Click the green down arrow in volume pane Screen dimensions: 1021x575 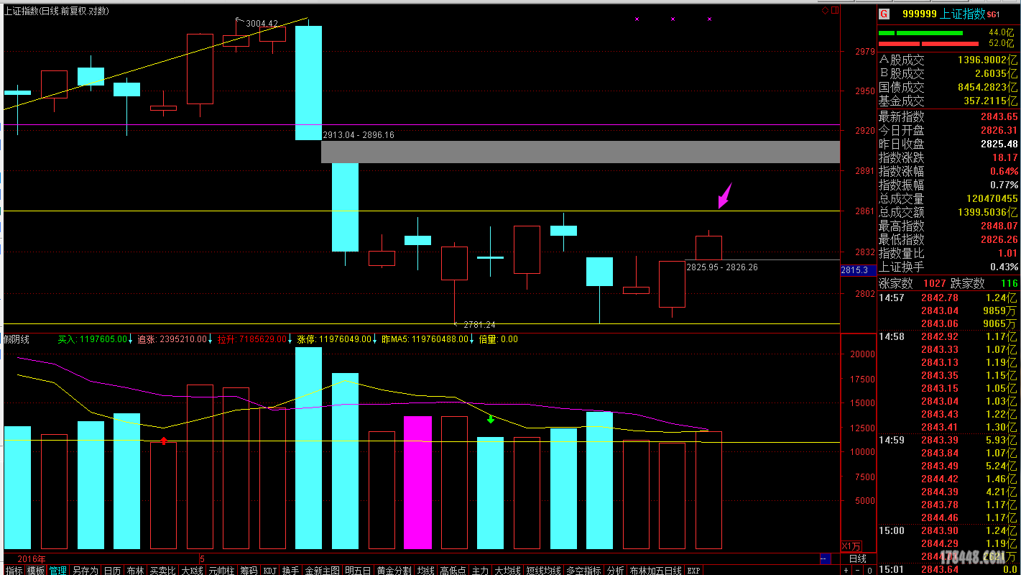pos(491,418)
